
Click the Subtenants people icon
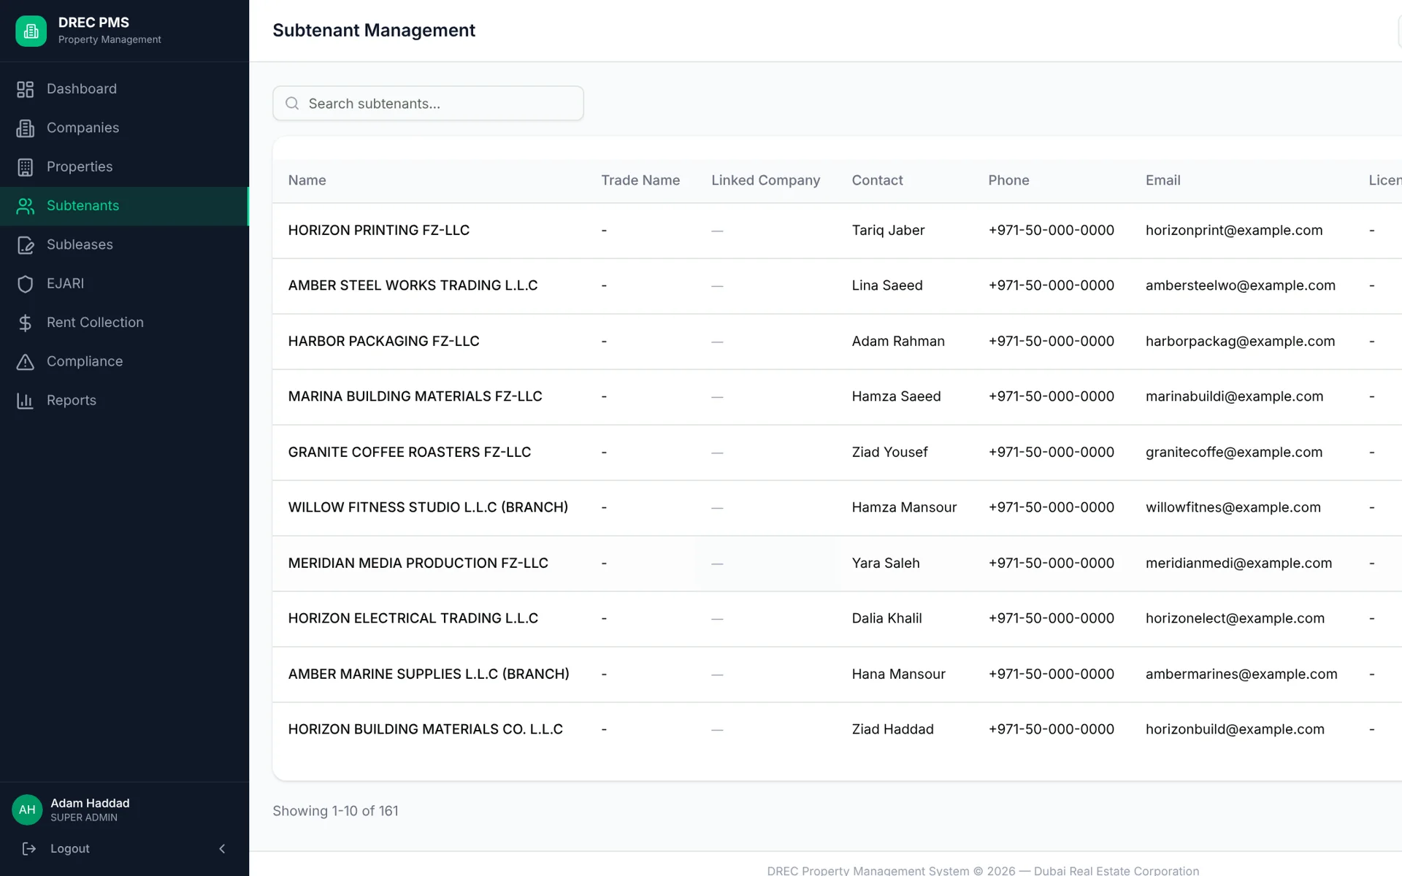pos(26,206)
